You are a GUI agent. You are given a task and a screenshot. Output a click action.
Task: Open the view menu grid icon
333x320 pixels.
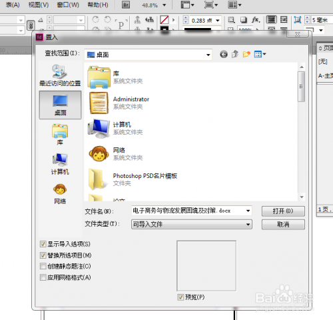[260, 54]
